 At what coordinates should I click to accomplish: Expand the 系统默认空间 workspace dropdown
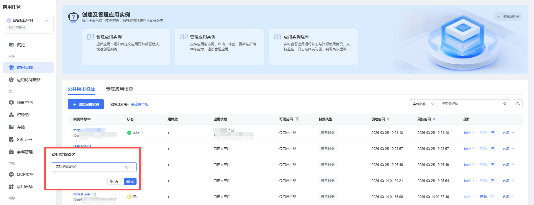(47, 20)
